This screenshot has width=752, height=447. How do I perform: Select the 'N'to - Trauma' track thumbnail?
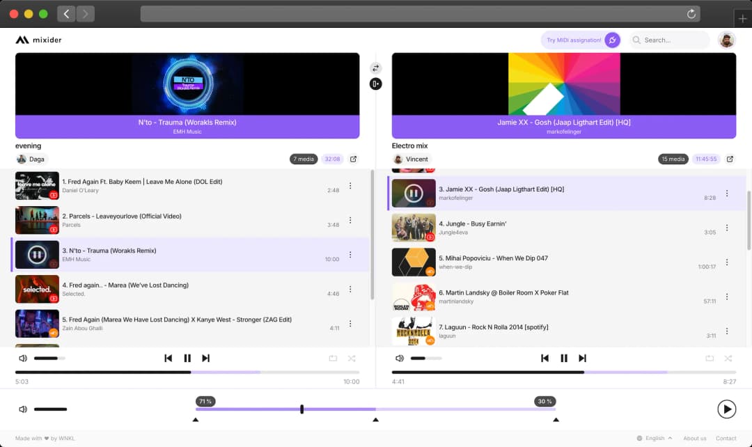37,255
